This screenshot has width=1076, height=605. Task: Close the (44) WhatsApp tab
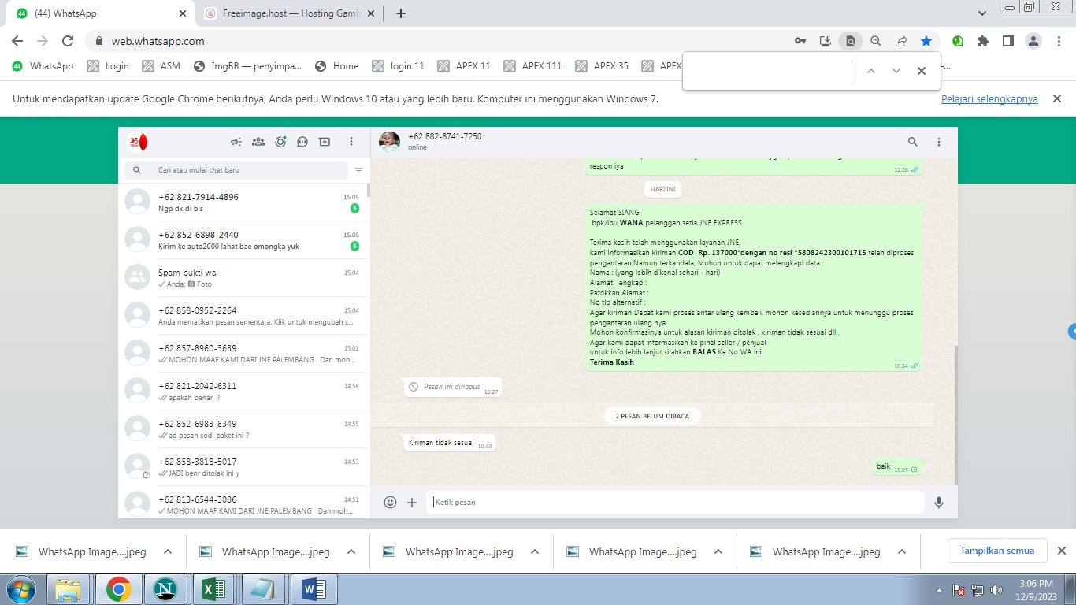[183, 13]
